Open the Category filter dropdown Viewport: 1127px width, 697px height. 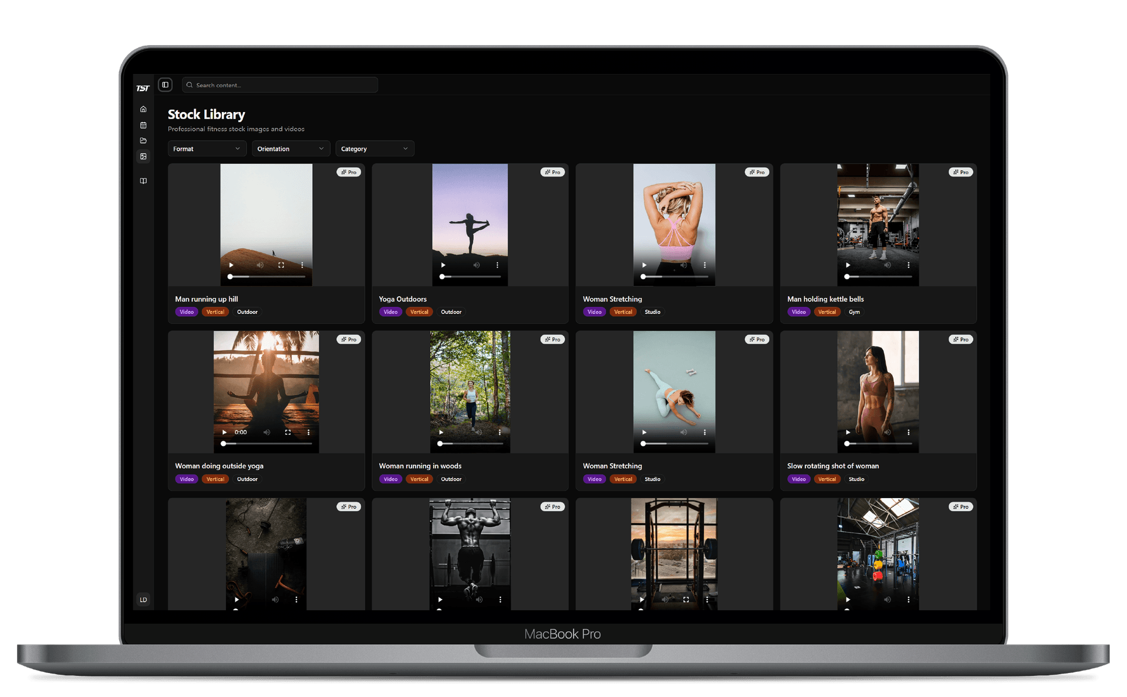point(374,148)
